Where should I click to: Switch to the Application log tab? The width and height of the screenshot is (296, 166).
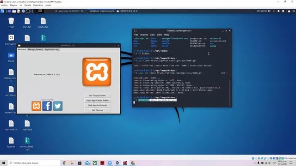[51, 49]
